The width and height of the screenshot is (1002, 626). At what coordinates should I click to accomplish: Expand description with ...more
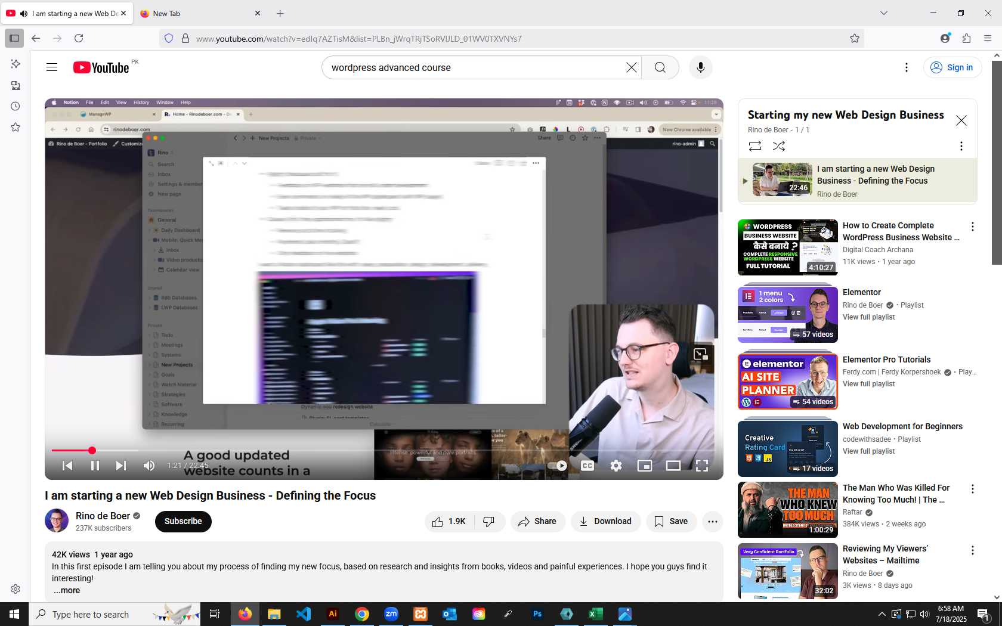point(67,590)
